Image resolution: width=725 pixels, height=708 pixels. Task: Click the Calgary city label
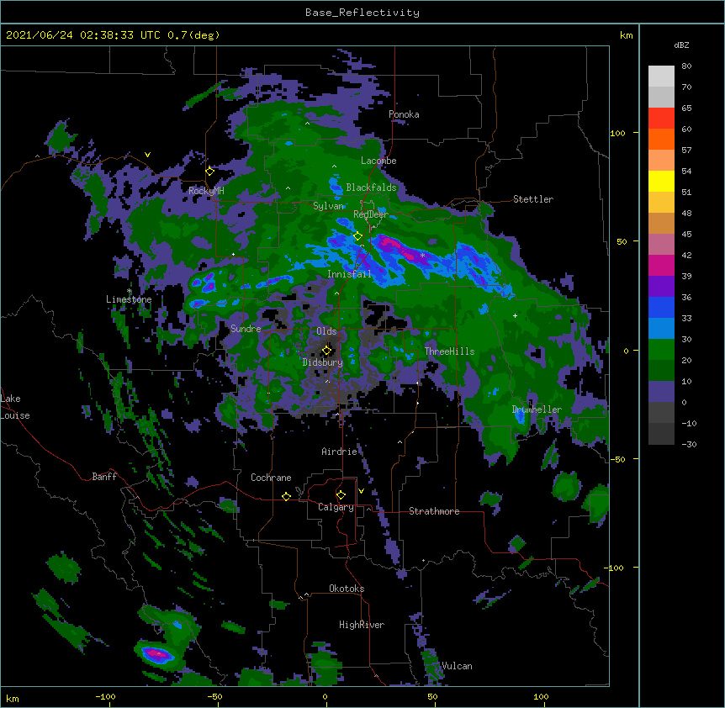[x=336, y=507]
